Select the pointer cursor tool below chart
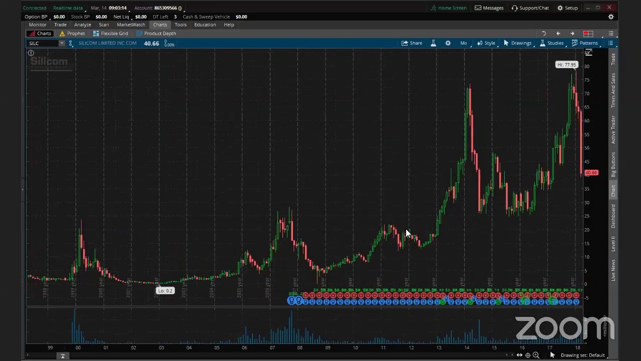 [x=552, y=355]
